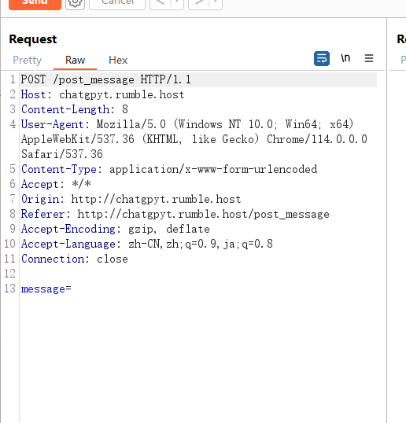Click the AppleWebKit/537.36 wrapped line
Image resolution: width=406 pixels, height=423 pixels.
(194, 139)
